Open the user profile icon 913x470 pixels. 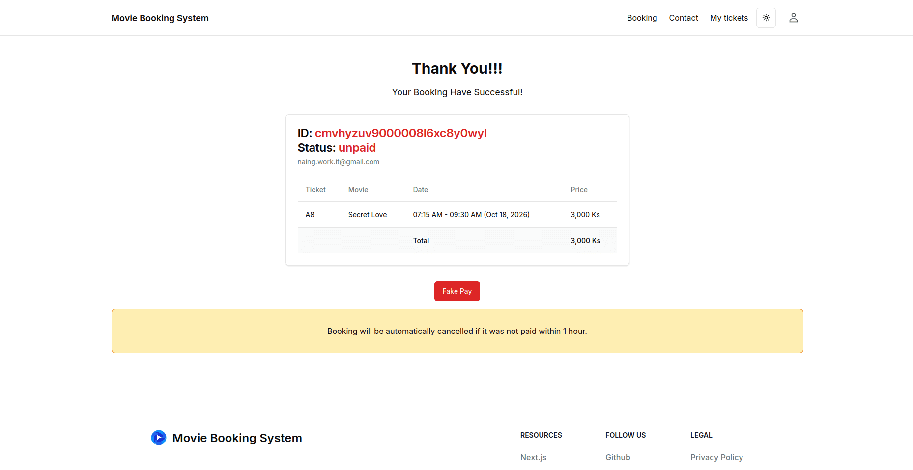(793, 18)
